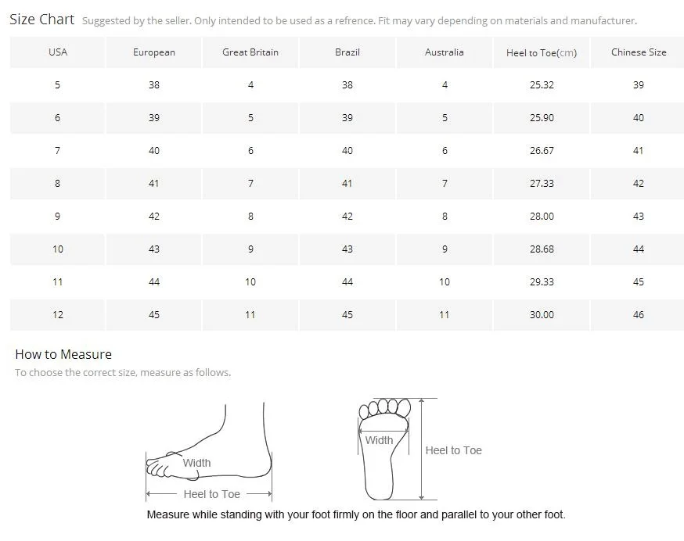684x541 pixels.
Task: Click the Width label on sole diagram
Action: tap(379, 440)
